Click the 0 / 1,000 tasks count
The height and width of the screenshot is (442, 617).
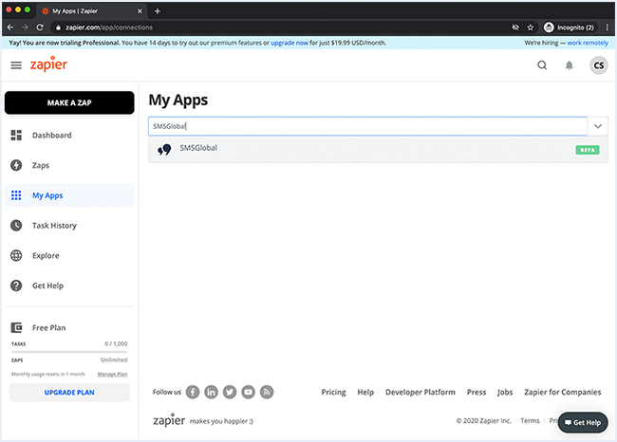click(116, 343)
